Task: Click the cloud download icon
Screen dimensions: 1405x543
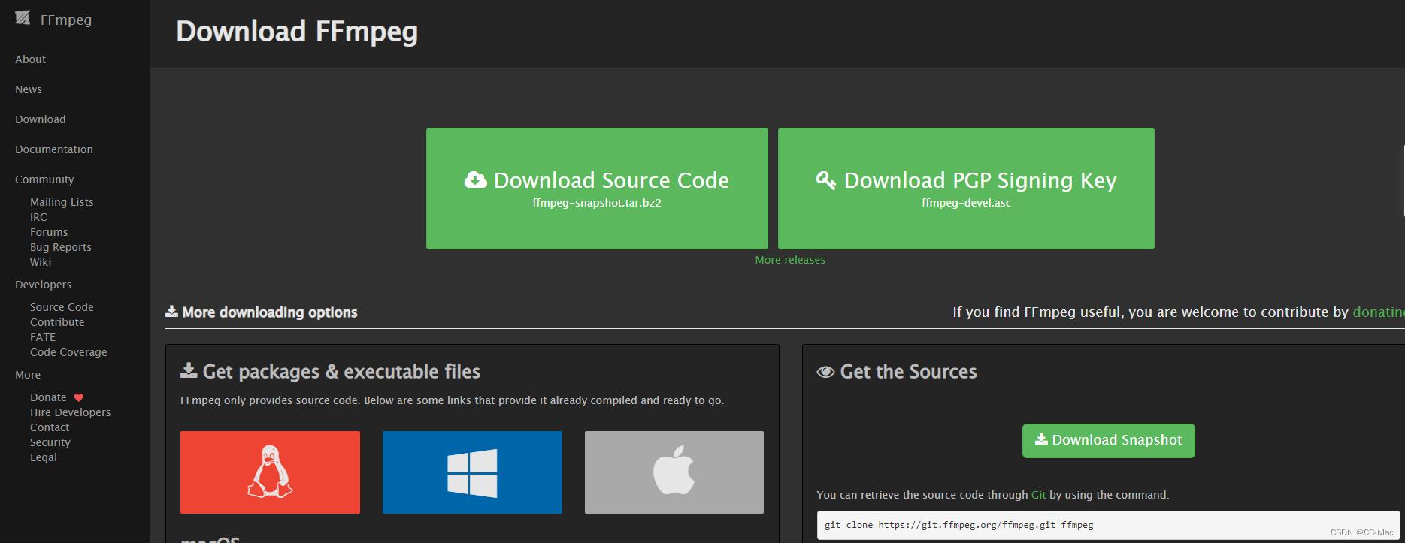Action: (475, 179)
